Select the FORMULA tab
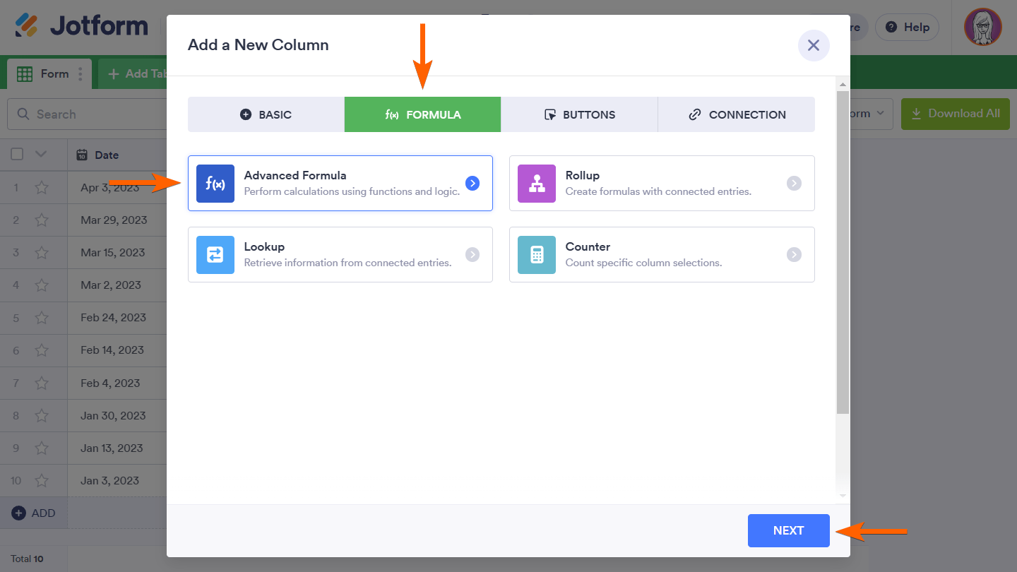This screenshot has height=572, width=1017. click(x=423, y=114)
